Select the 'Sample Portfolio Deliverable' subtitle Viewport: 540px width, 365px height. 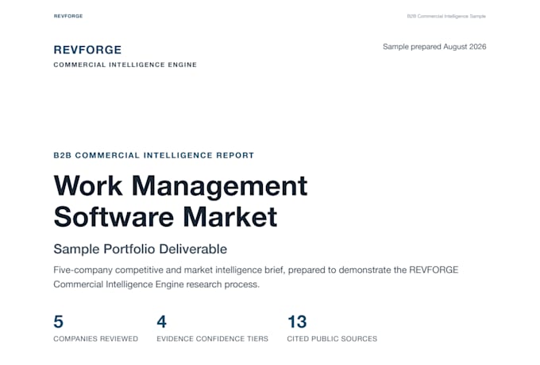[x=141, y=249]
